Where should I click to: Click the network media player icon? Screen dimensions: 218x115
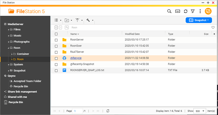pyautogui.click(x=178, y=11)
